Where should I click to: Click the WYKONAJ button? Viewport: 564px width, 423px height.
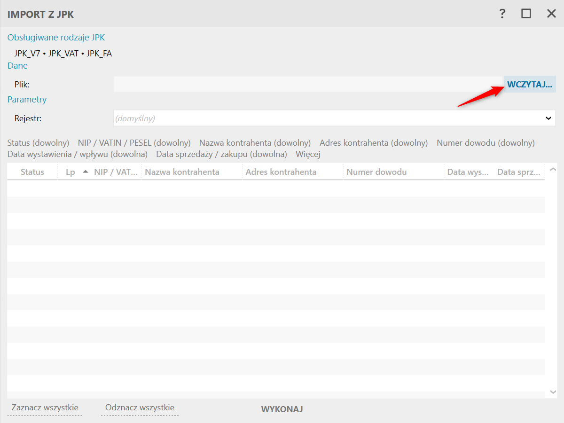coord(282,409)
